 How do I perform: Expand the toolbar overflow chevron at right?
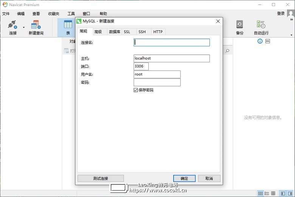pos(292,20)
